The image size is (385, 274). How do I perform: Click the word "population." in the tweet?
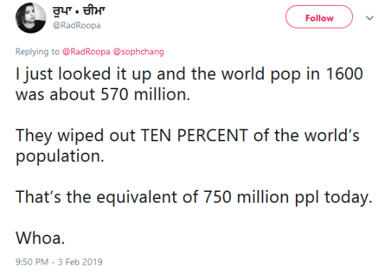(60, 157)
